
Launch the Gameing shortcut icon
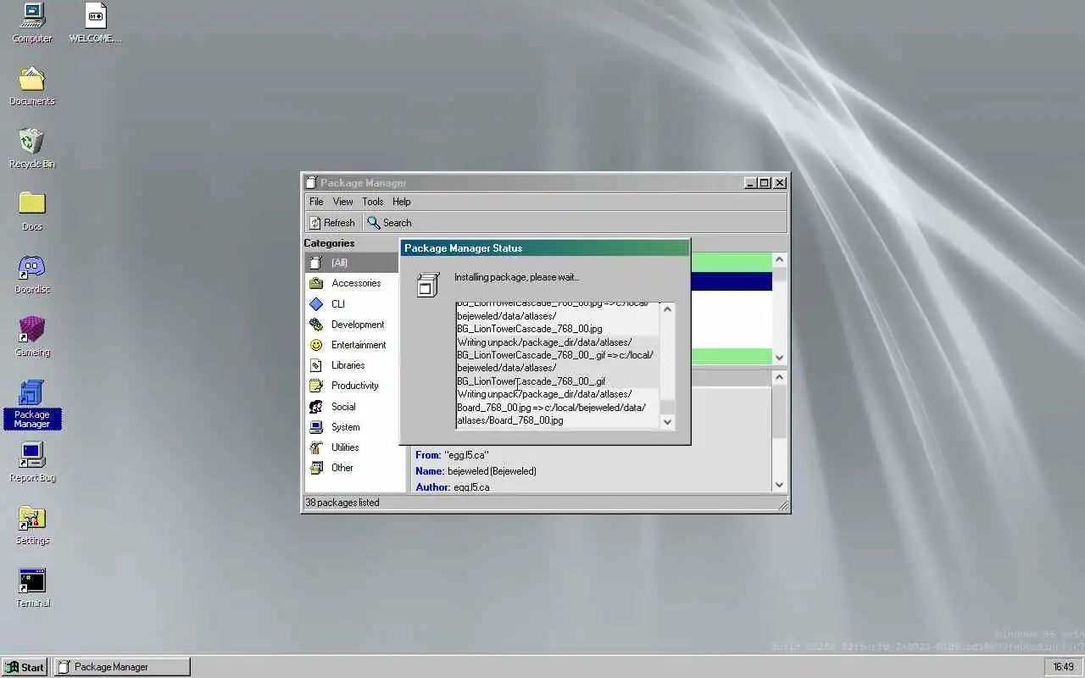click(31, 330)
